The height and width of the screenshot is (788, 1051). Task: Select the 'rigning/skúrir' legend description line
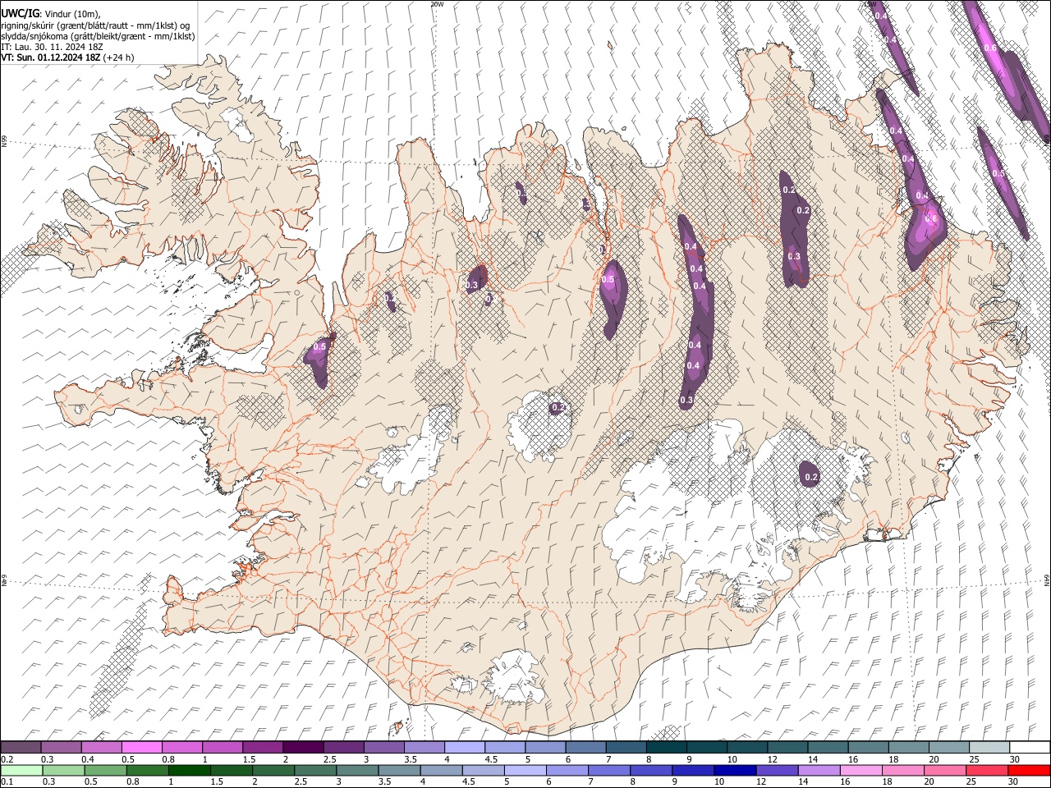pyautogui.click(x=95, y=25)
